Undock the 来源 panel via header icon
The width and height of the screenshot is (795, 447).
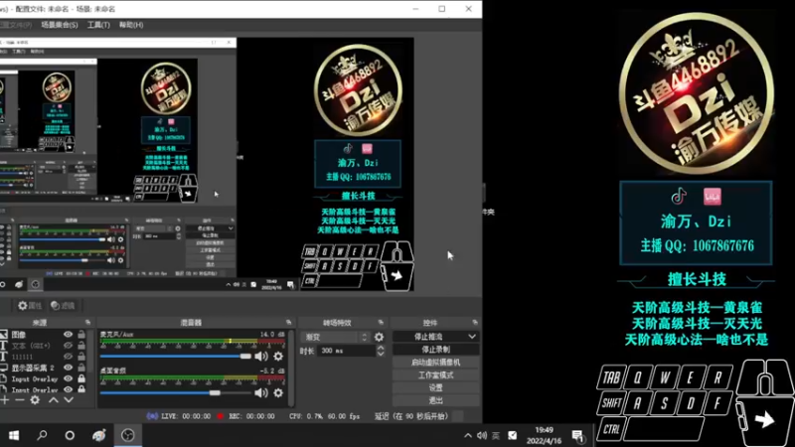[x=87, y=322]
